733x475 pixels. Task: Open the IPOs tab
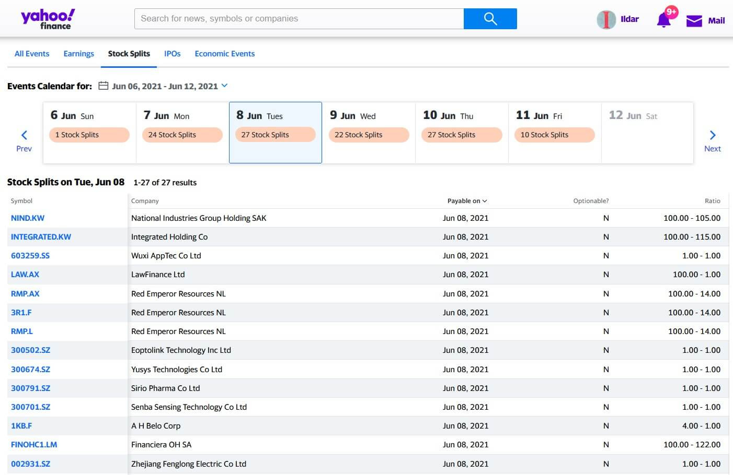point(173,53)
